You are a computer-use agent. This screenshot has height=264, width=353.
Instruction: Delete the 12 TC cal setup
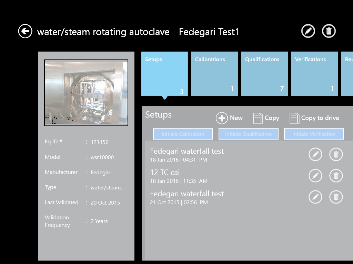coord(336,176)
